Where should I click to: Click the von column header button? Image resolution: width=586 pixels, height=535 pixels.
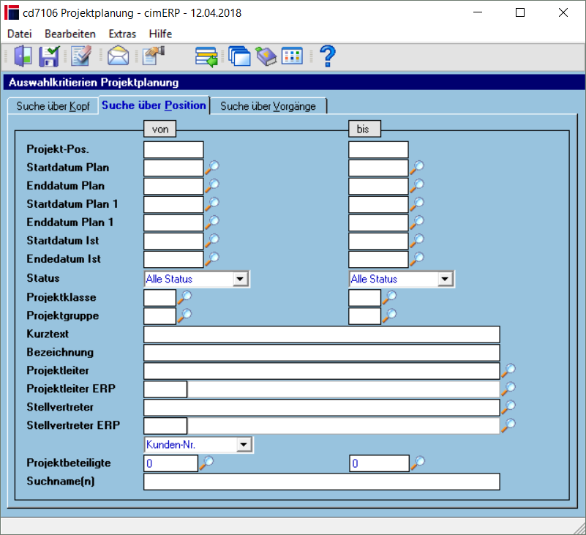160,129
